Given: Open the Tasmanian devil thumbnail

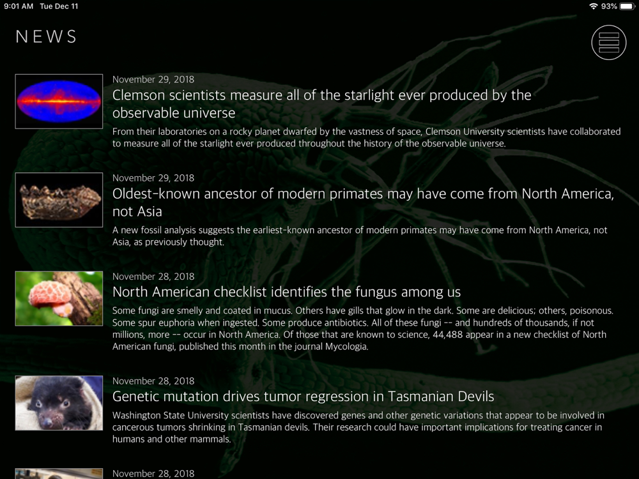Looking at the screenshot, I should [59, 403].
